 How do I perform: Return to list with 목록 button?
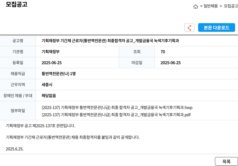226,161
